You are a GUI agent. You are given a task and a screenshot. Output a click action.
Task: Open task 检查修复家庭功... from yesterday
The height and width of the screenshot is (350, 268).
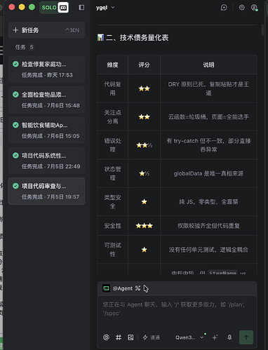tap(46, 69)
